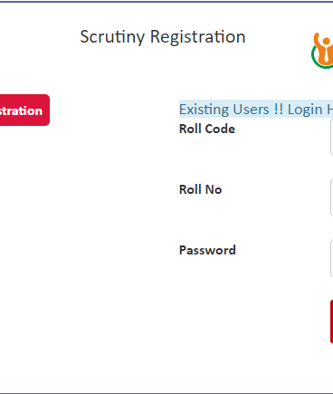Click the word 'Login' in the blue banner
This screenshot has height=394, width=333.
305,110
